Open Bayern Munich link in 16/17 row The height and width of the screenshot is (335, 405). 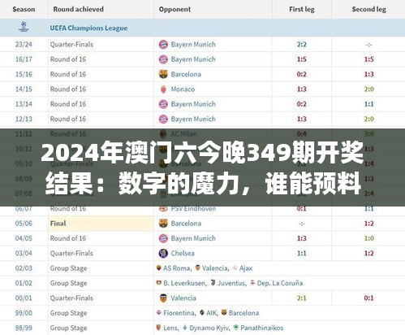[x=193, y=59]
